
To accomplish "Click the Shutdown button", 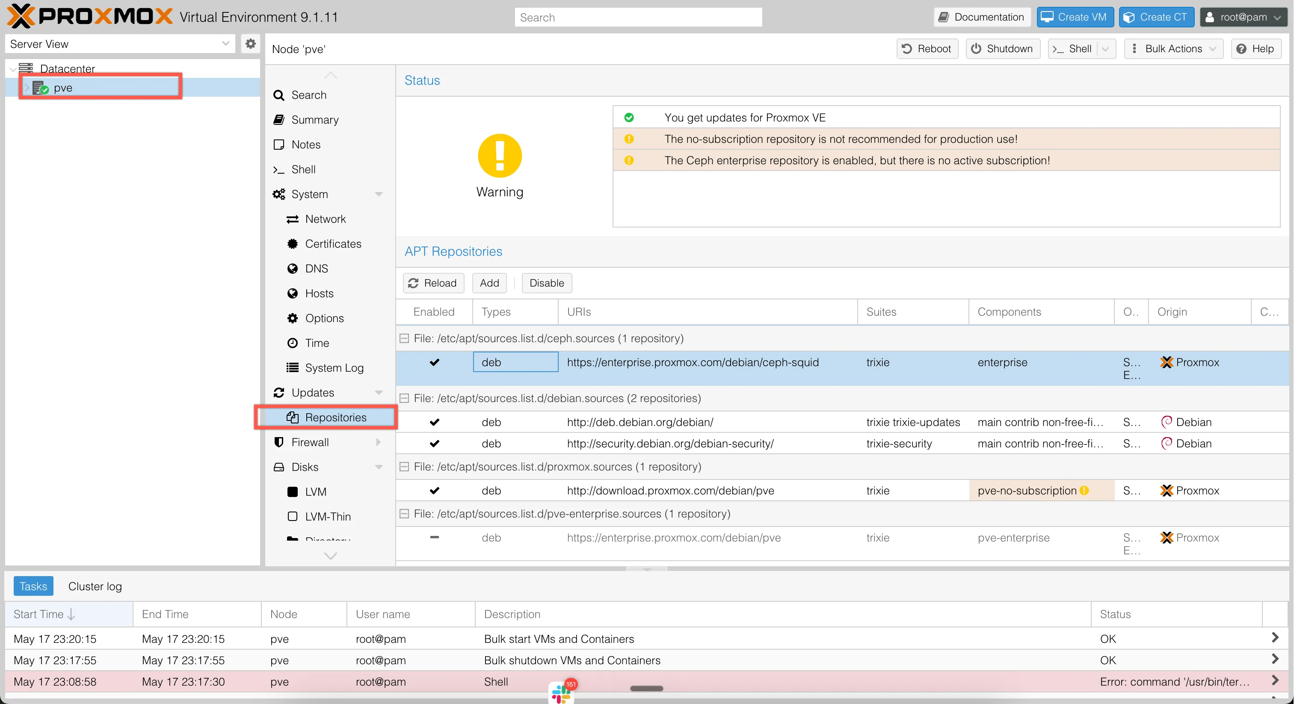I will point(1003,49).
